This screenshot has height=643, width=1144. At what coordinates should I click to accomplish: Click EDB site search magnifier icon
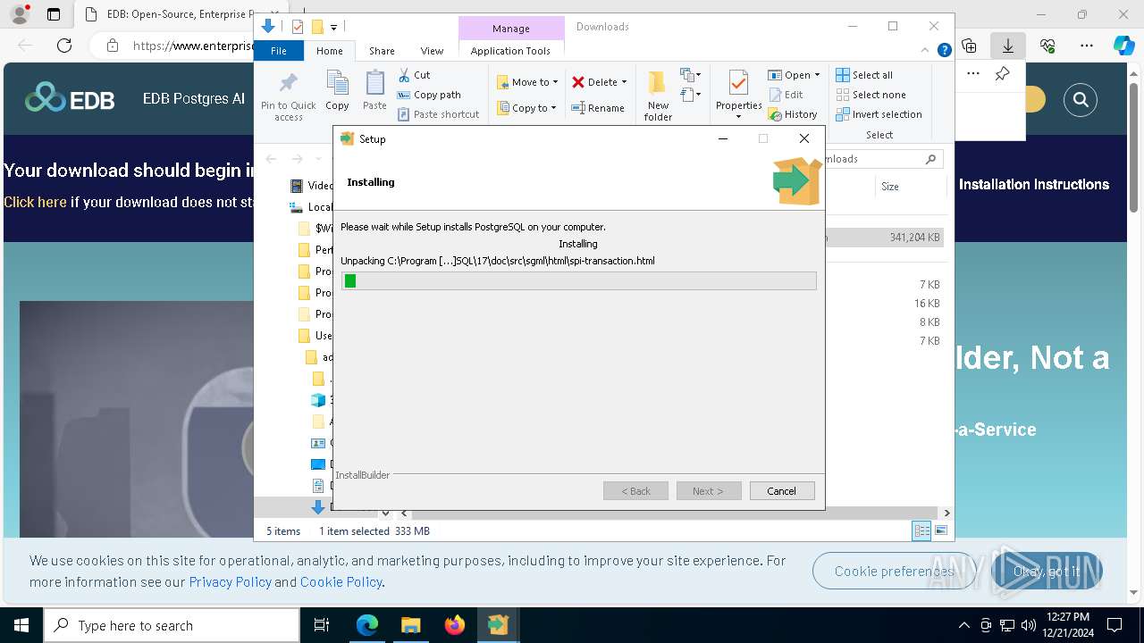[1081, 100]
